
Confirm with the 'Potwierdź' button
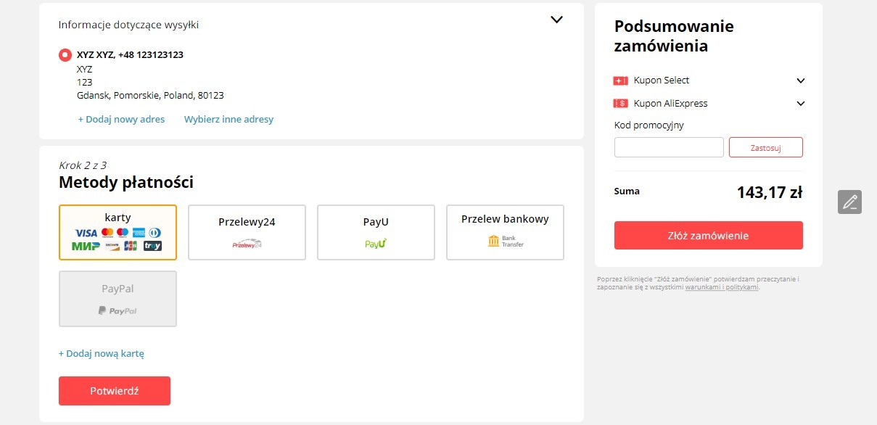click(115, 391)
